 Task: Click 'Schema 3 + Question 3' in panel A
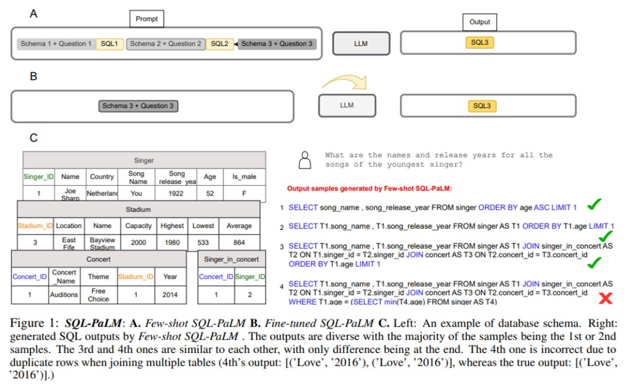(277, 43)
